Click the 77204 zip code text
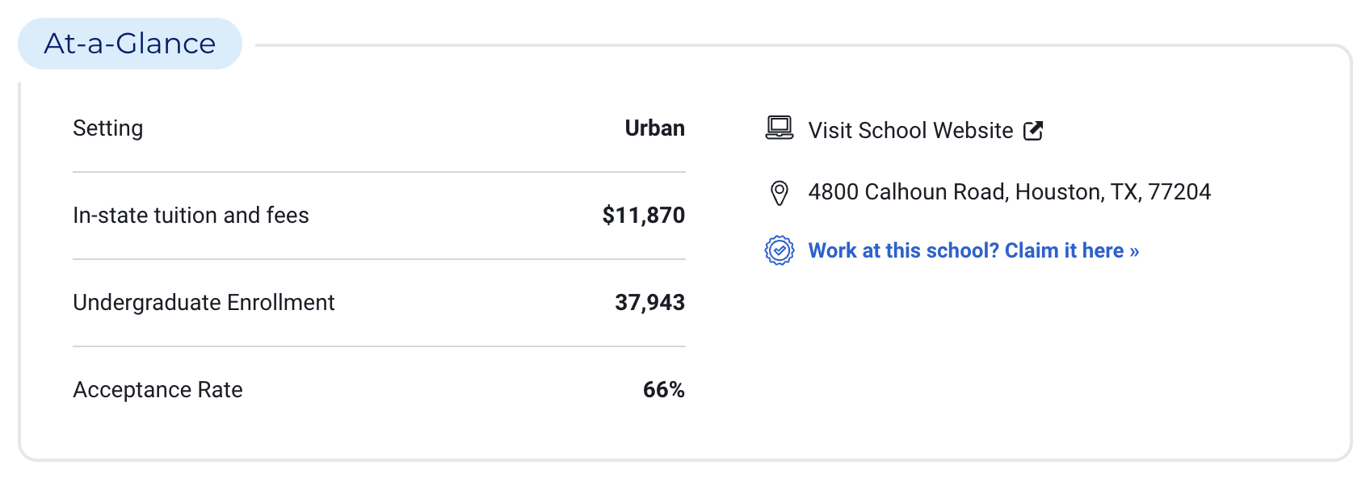This screenshot has width=1370, height=478. point(1179,192)
